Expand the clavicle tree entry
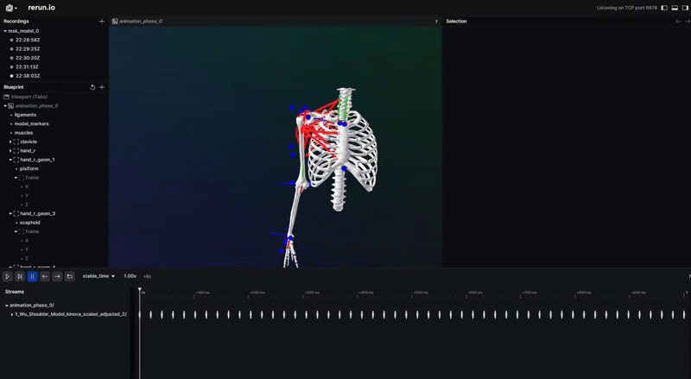This screenshot has height=379, width=691. click(x=10, y=142)
